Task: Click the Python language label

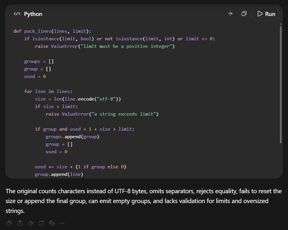Action: 33,14
